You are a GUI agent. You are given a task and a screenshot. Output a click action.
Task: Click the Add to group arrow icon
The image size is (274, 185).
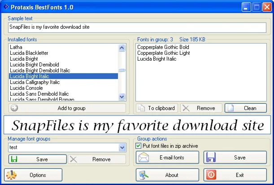pos(14,108)
